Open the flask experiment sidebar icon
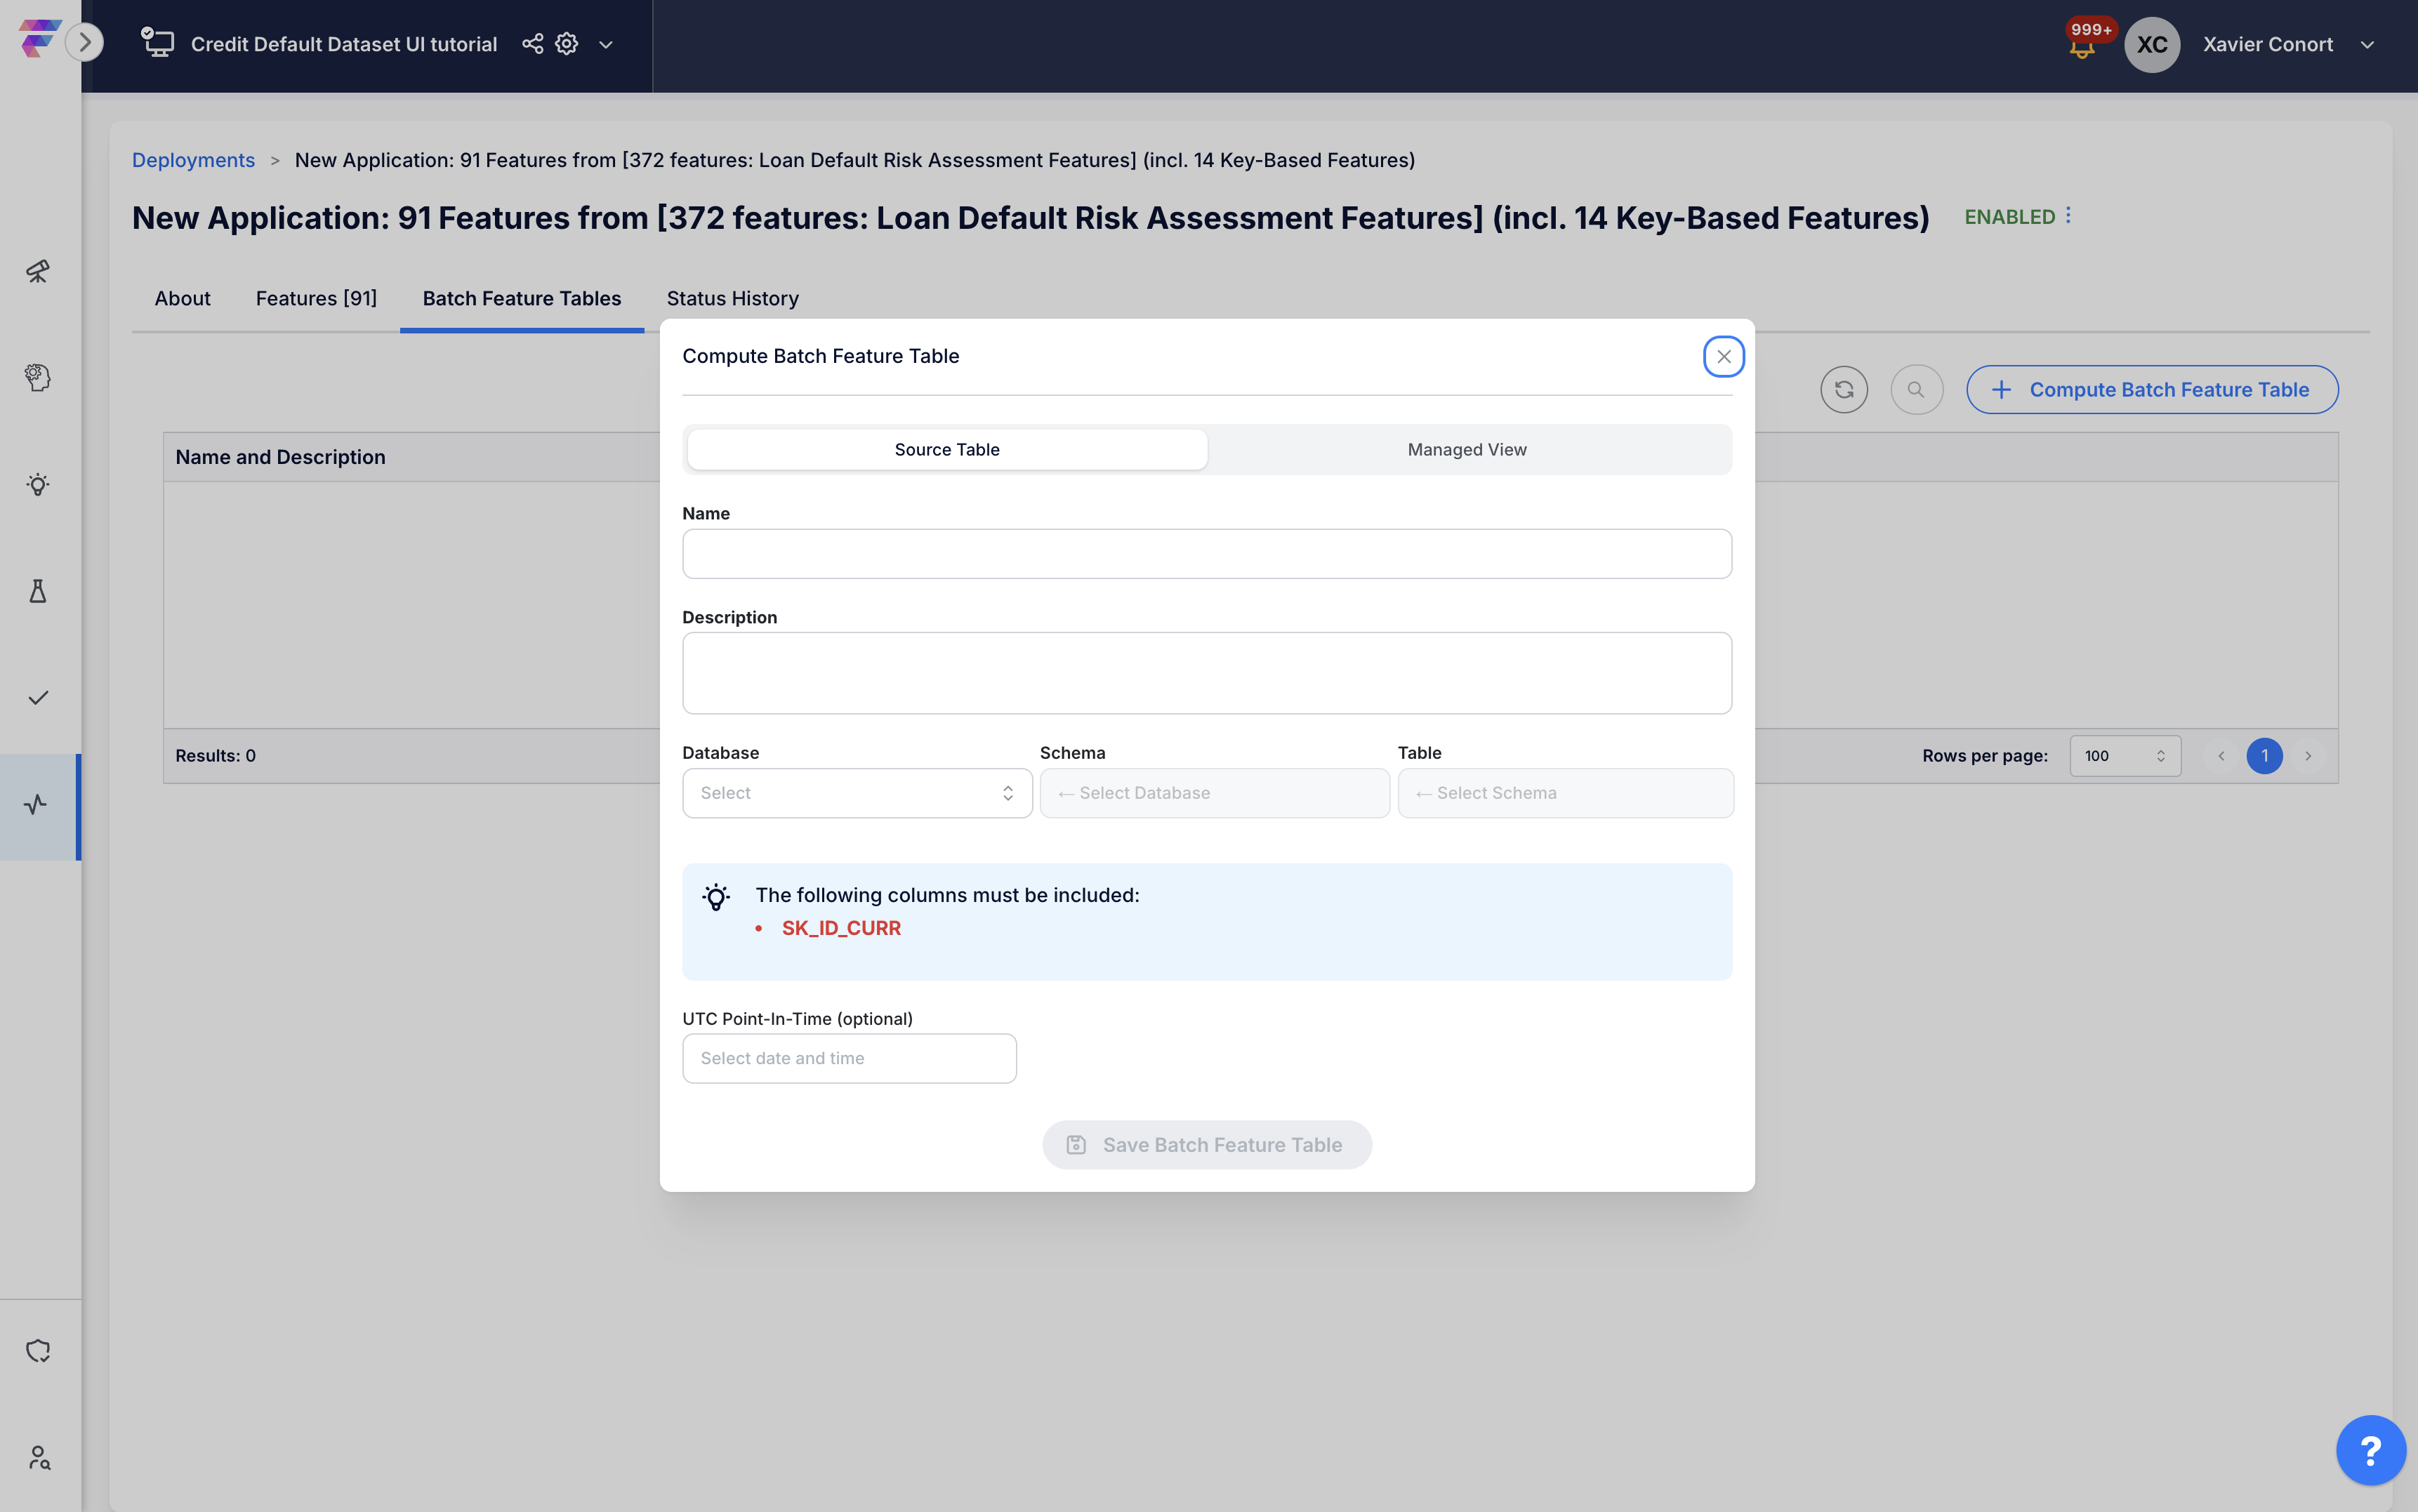The image size is (2418, 1512). point(38,591)
